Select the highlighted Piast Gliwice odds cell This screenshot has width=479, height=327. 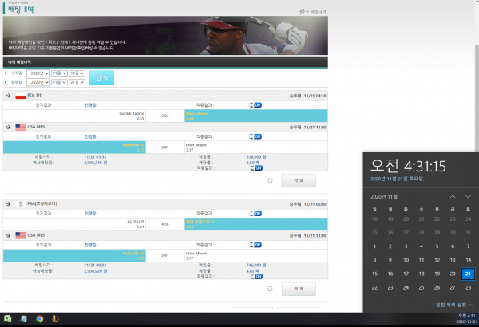point(256,116)
